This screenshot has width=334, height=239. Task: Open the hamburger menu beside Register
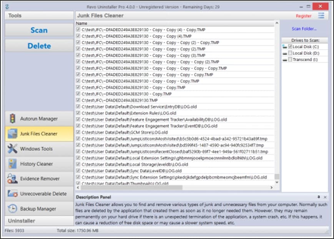pyautogui.click(x=322, y=16)
